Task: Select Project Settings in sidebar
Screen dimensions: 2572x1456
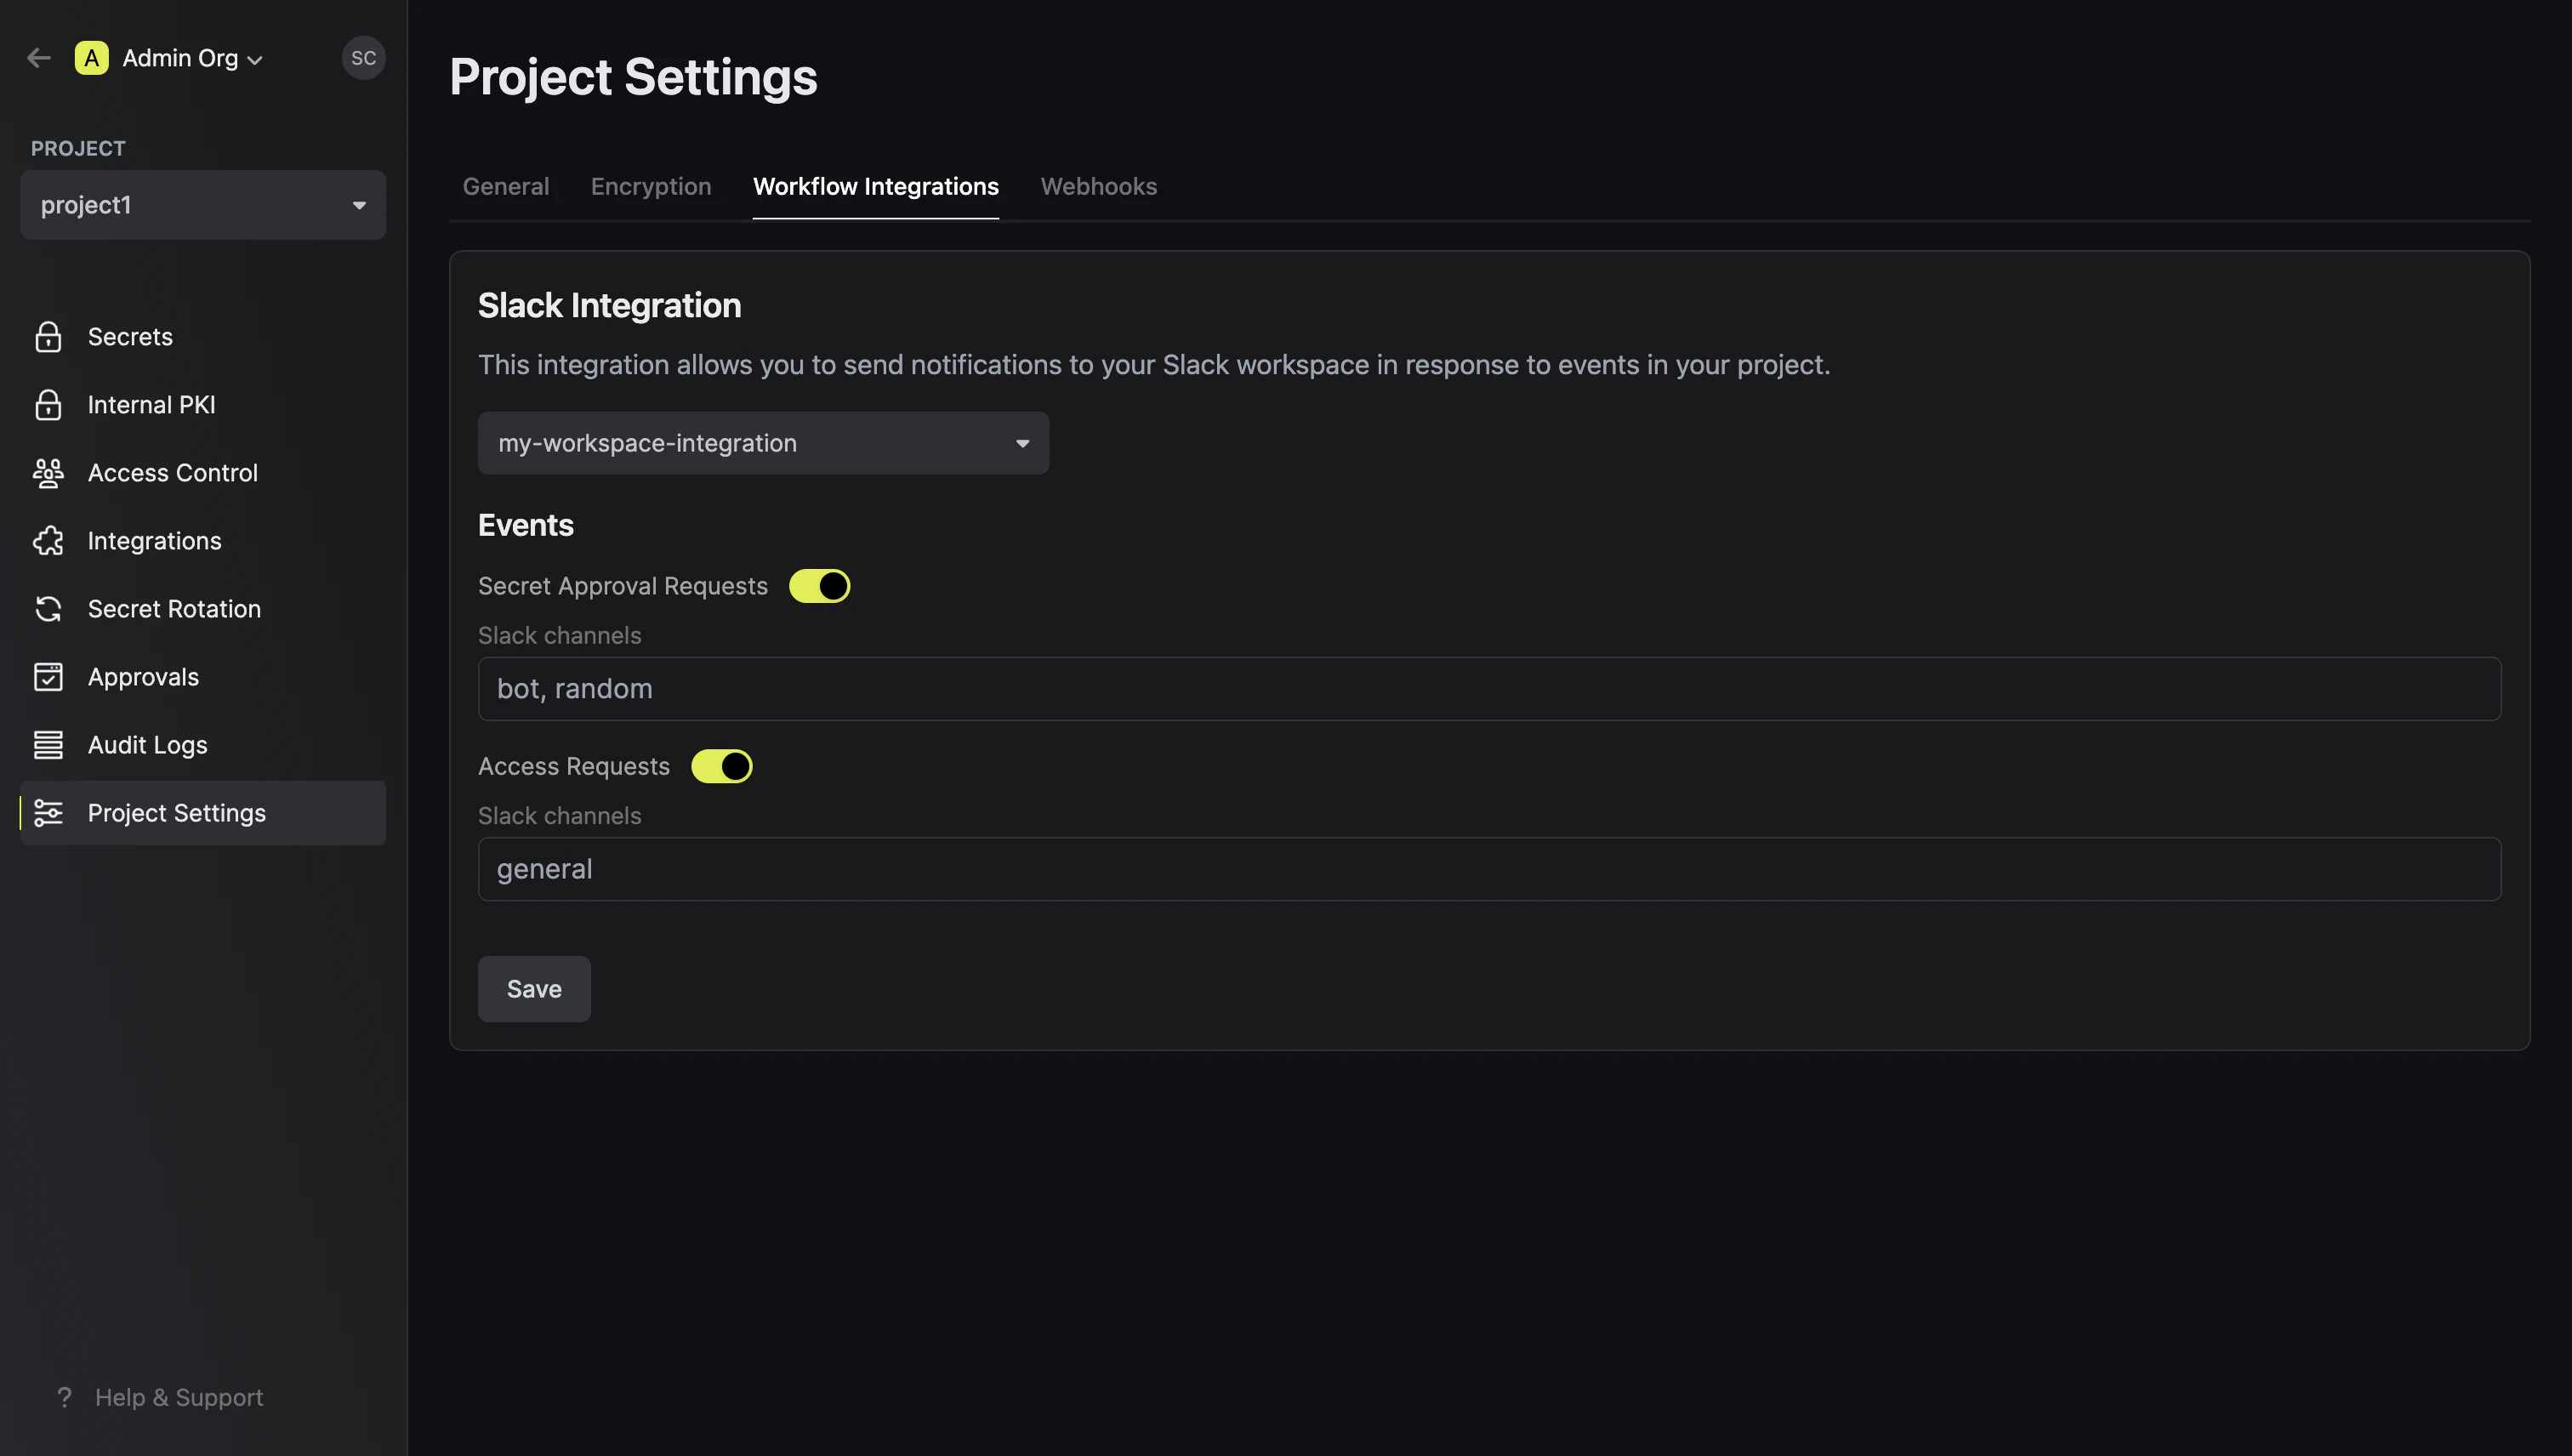Action: pyautogui.click(x=203, y=813)
